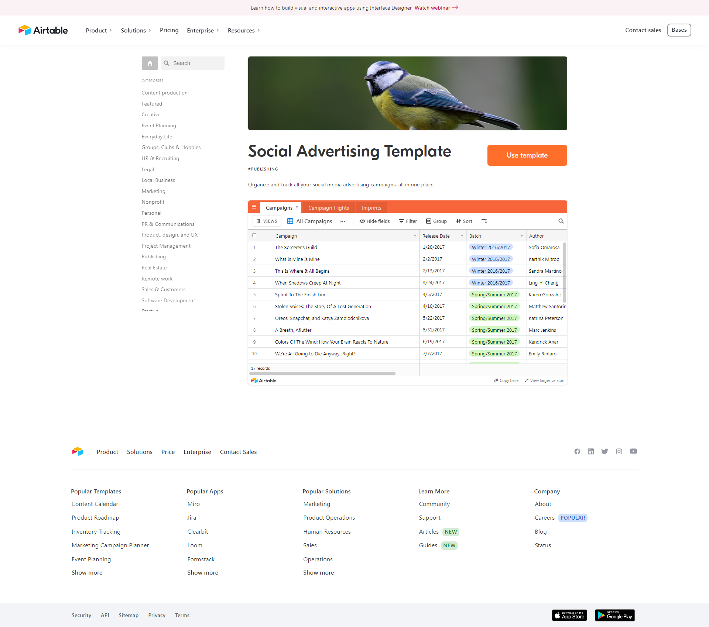This screenshot has height=627, width=709.
Task: Click the vertical scrollbar of the embedded table
Action: (565, 272)
